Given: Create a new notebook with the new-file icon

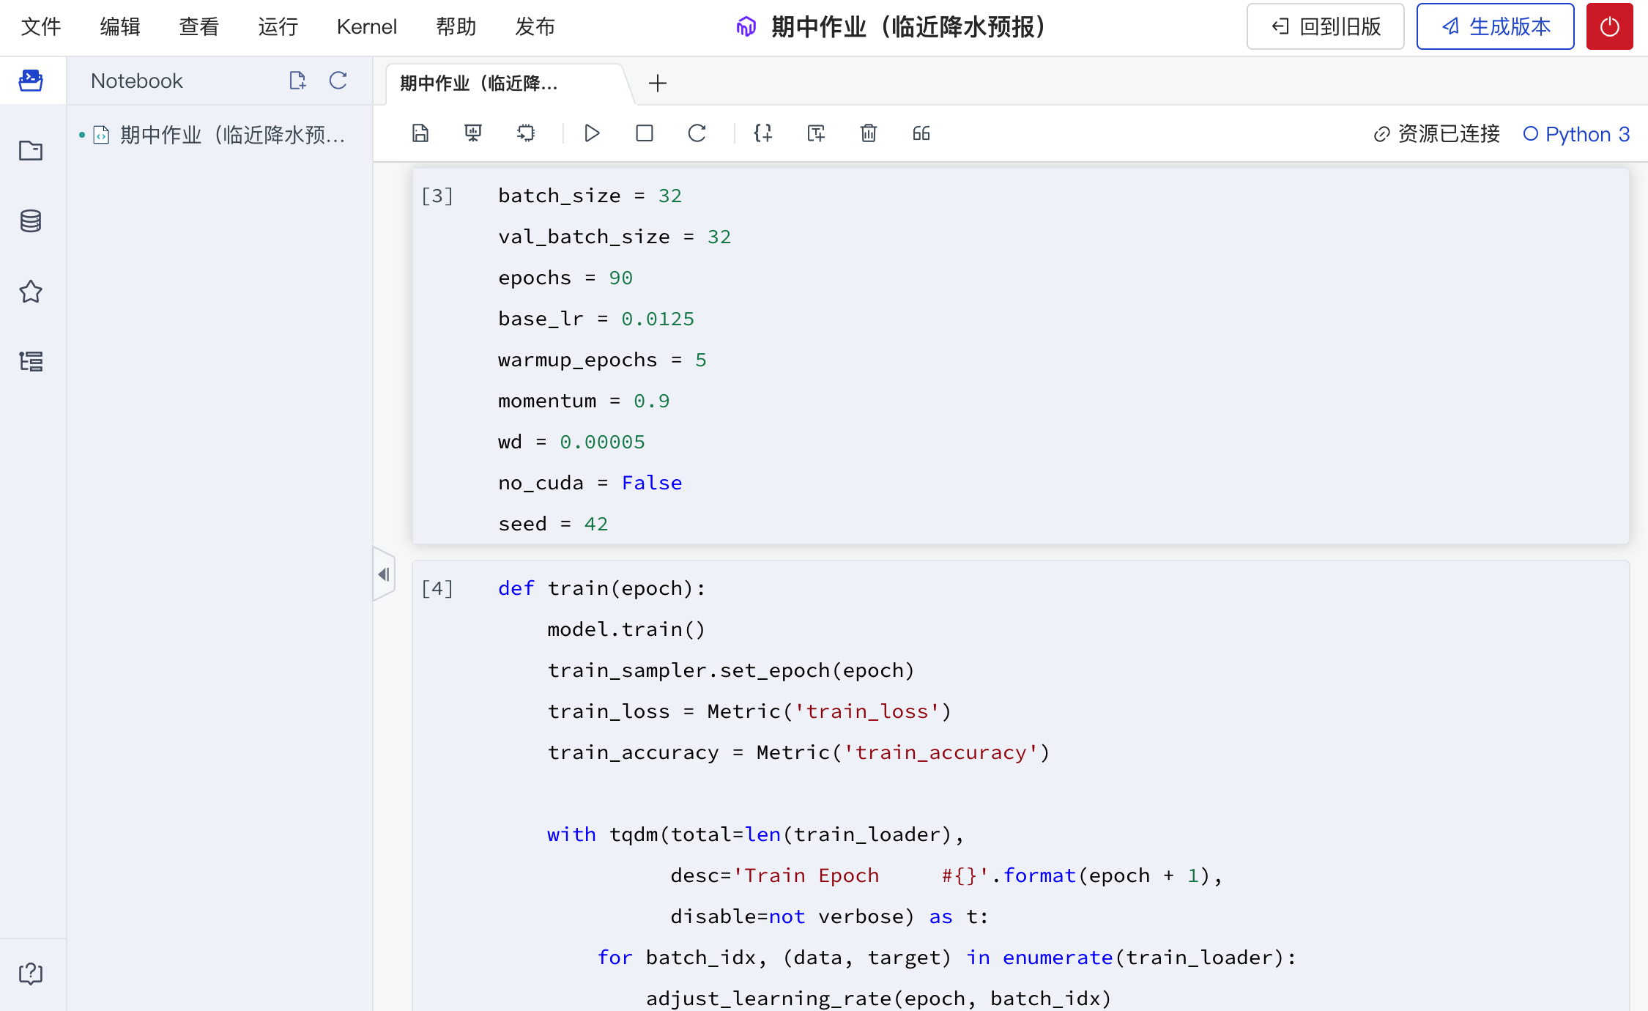Looking at the screenshot, I should pyautogui.click(x=297, y=81).
